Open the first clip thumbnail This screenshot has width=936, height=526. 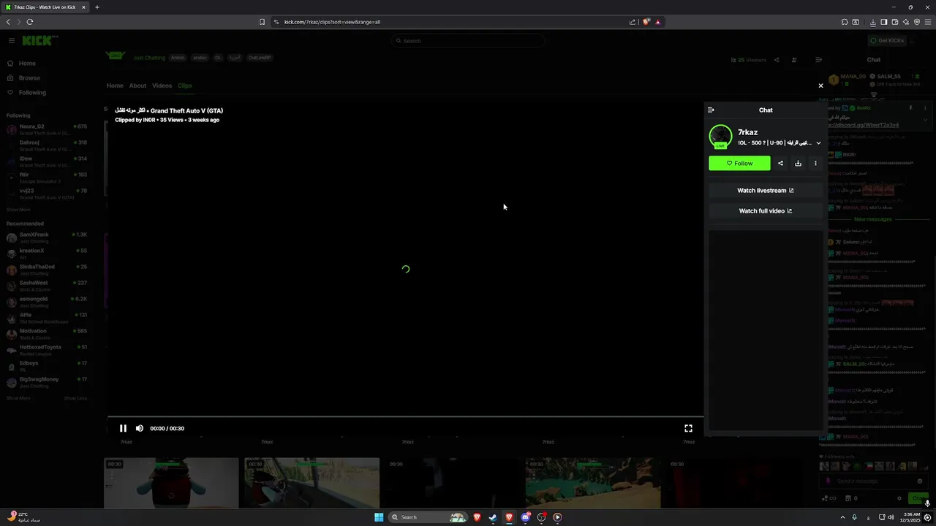171,483
